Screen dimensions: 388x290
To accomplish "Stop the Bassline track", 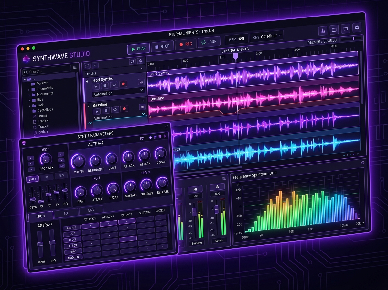I will [x=106, y=111].
